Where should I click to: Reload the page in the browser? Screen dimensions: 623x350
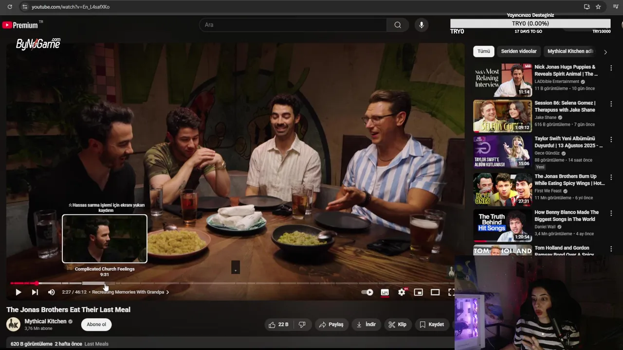tap(10, 7)
